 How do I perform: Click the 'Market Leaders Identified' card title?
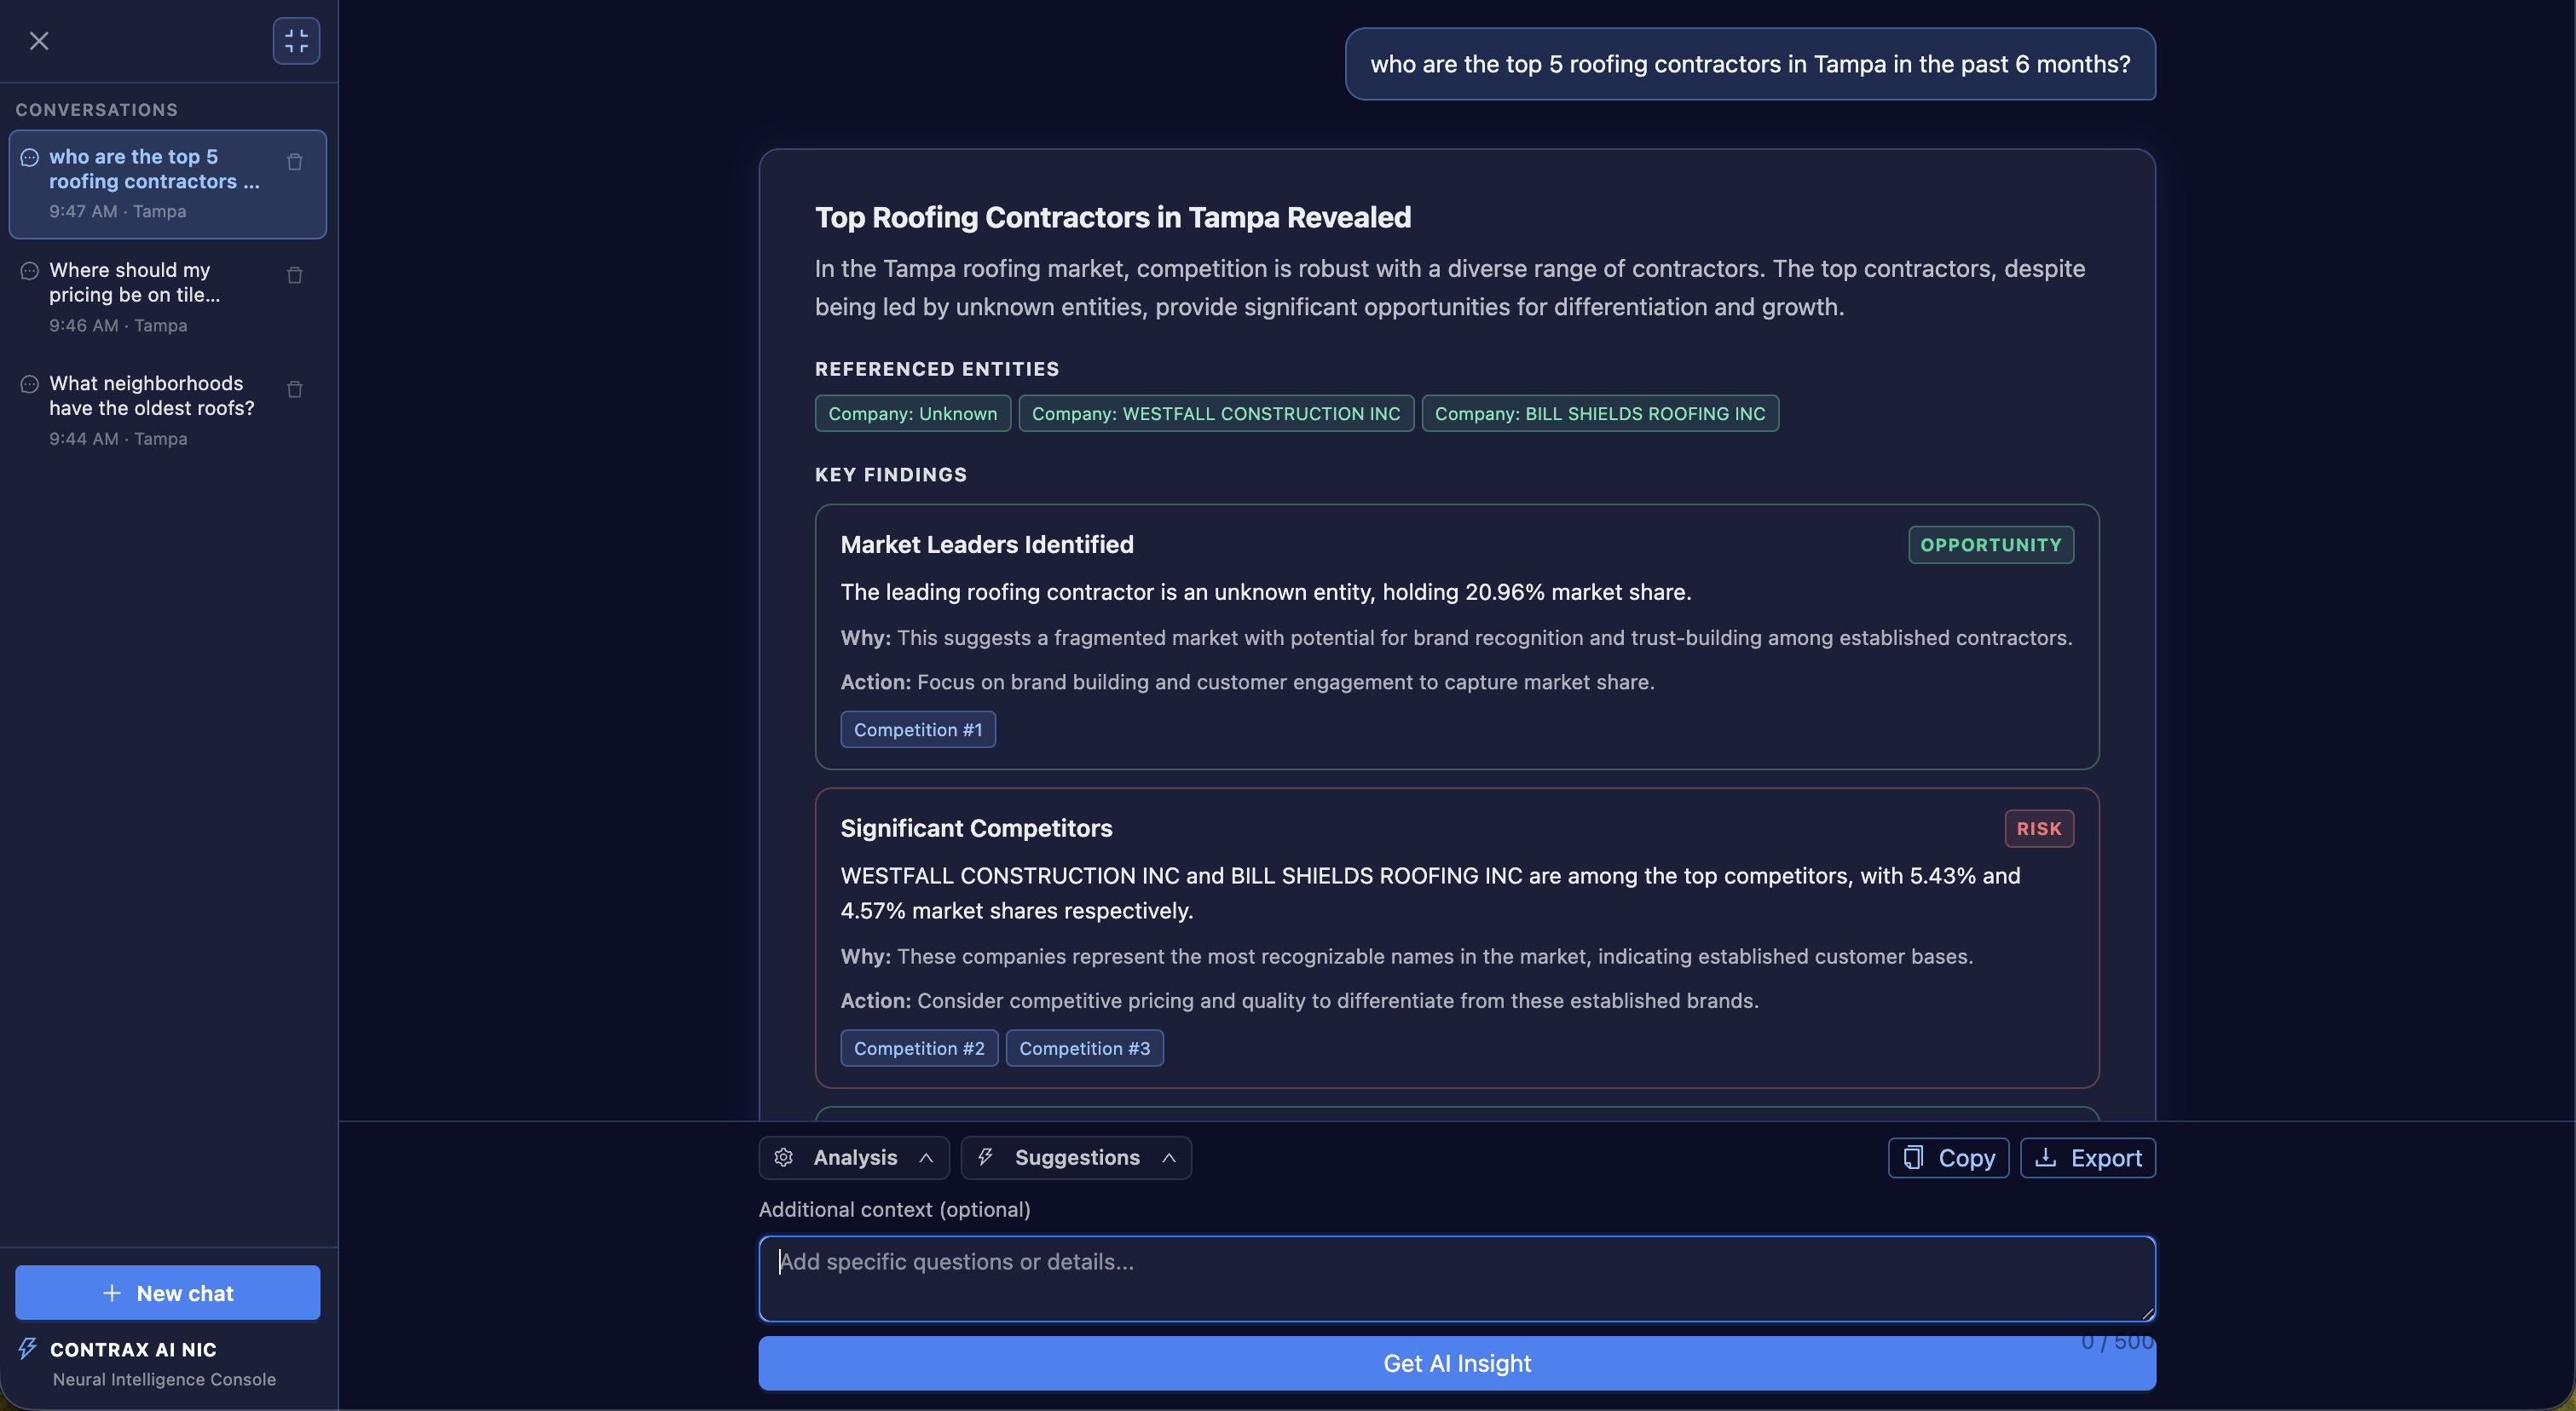tap(987, 544)
